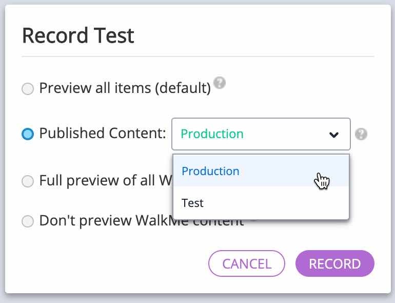Click the dropdown chevron arrow icon
The width and height of the screenshot is (395, 303).
(x=334, y=135)
